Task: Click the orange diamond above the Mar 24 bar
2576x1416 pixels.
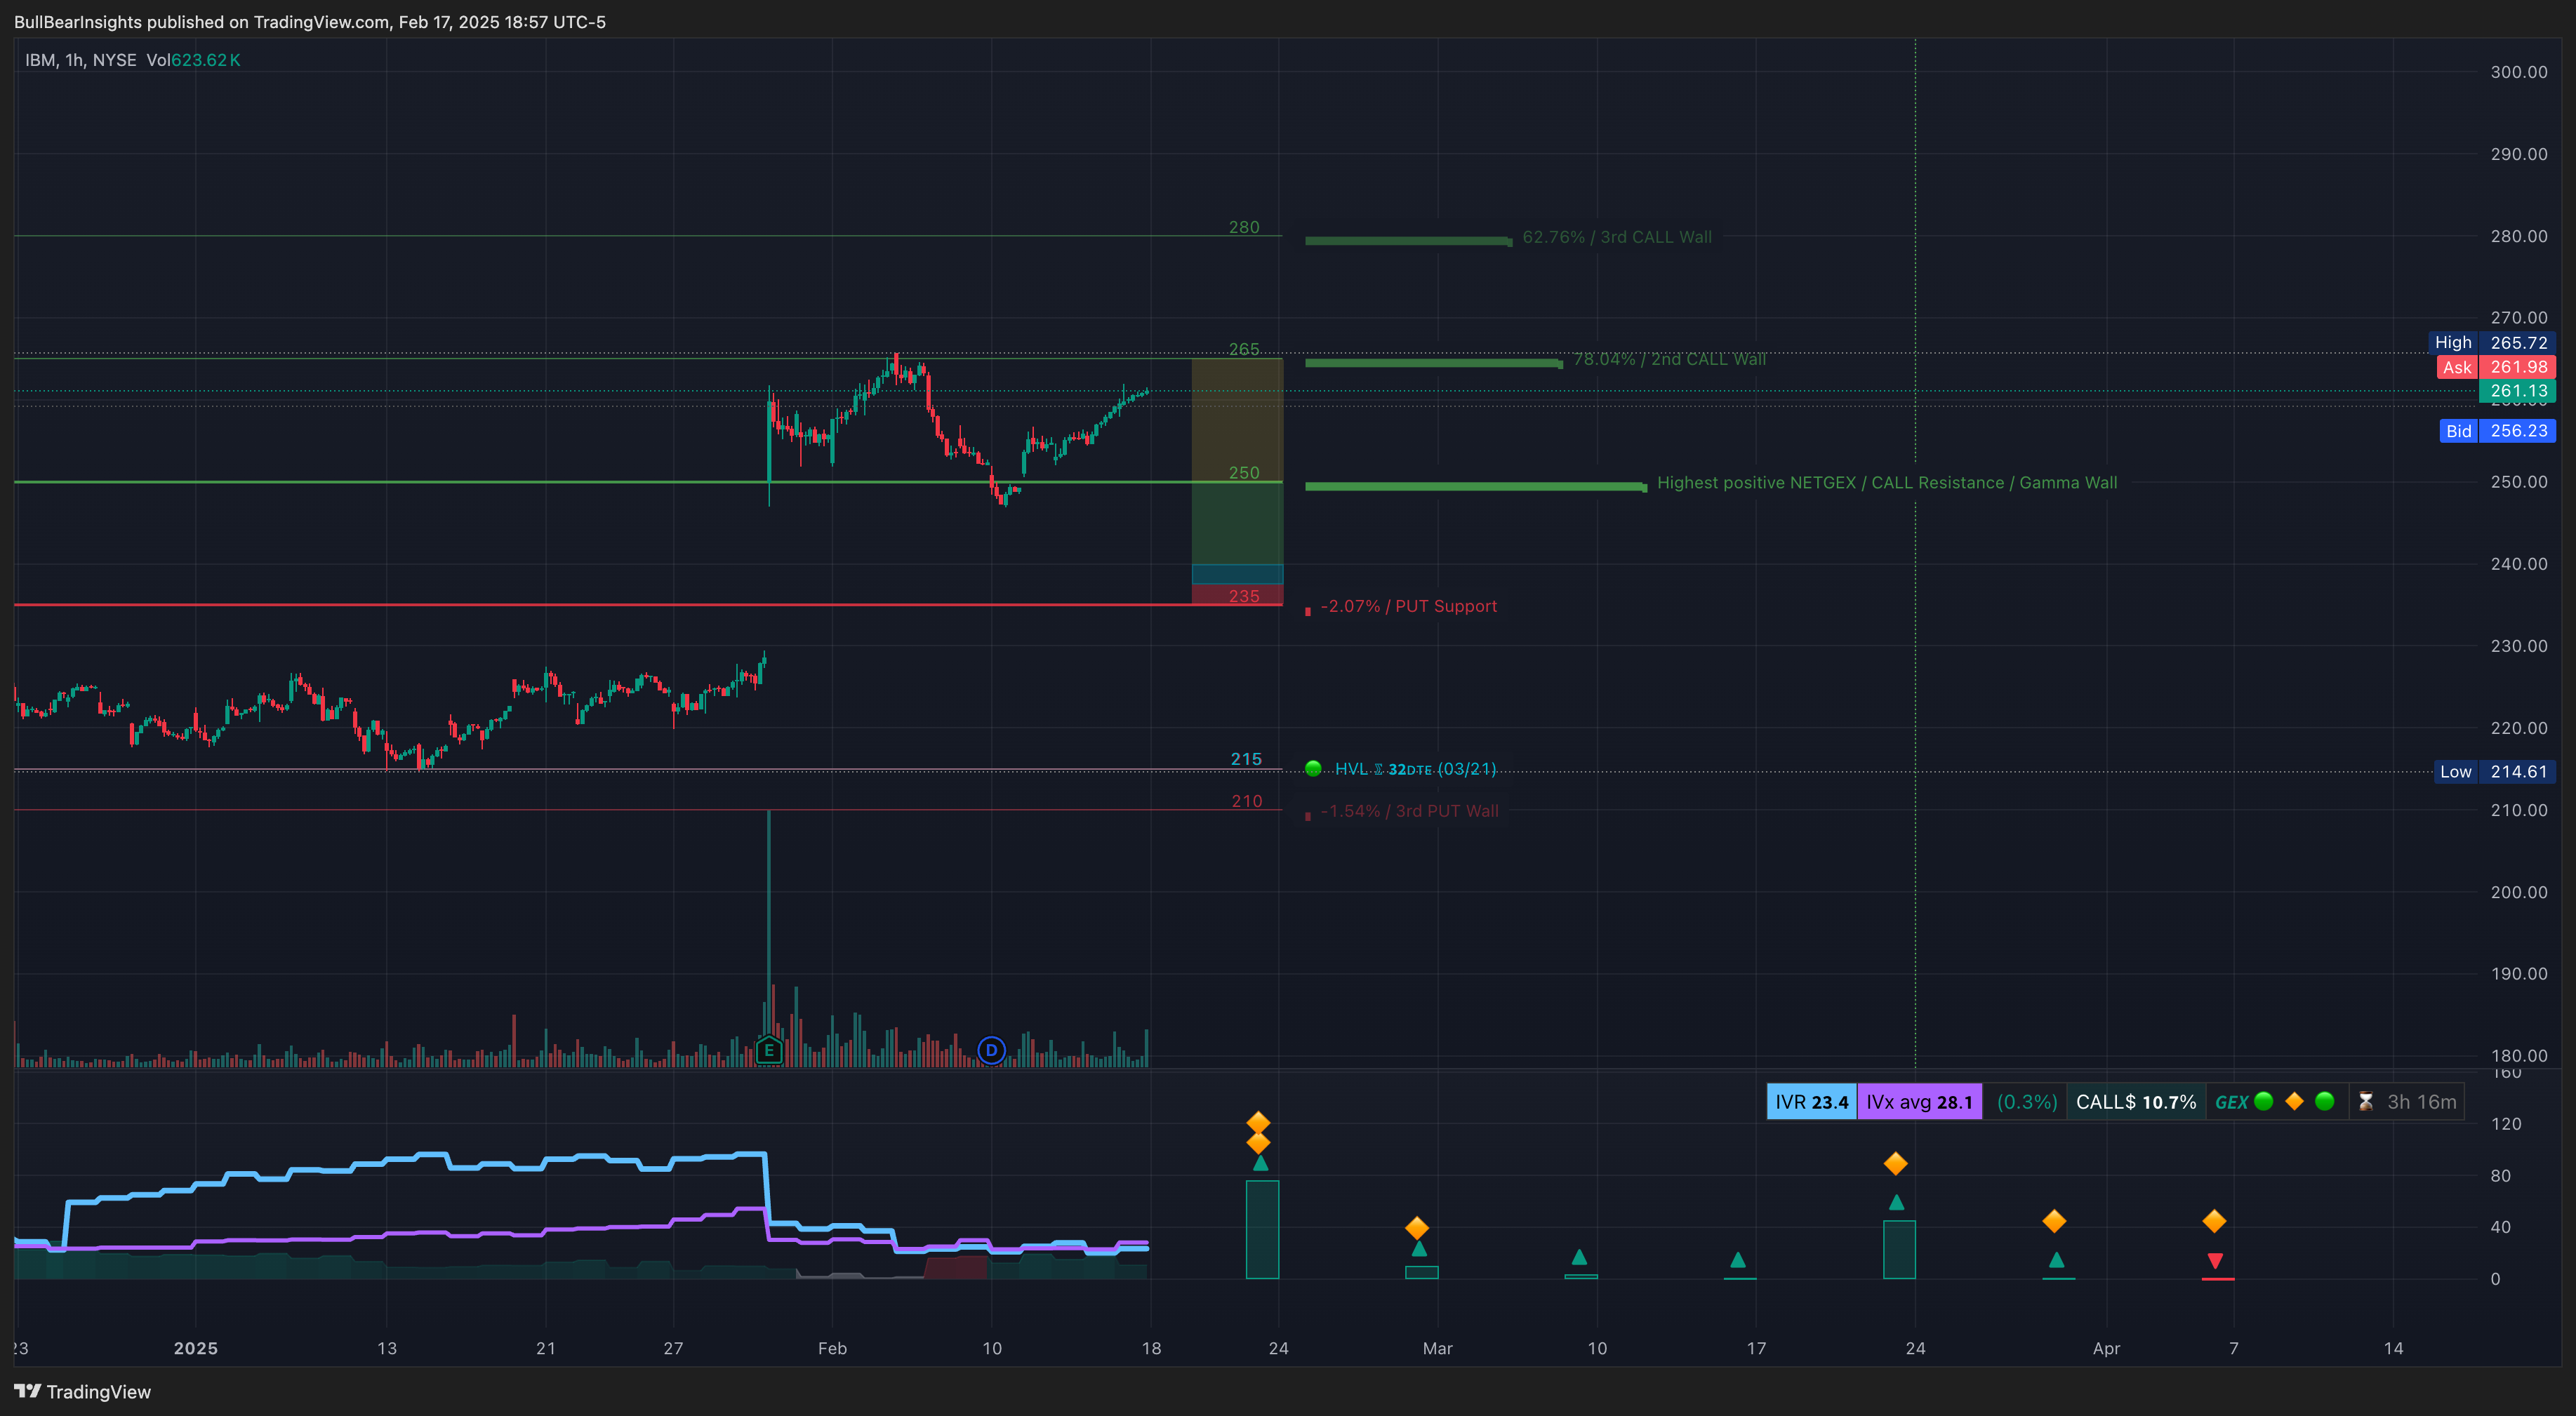Action: click(x=1895, y=1163)
